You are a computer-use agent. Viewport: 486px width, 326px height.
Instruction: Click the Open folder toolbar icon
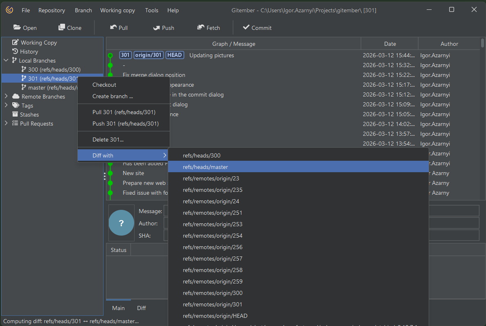tap(17, 27)
